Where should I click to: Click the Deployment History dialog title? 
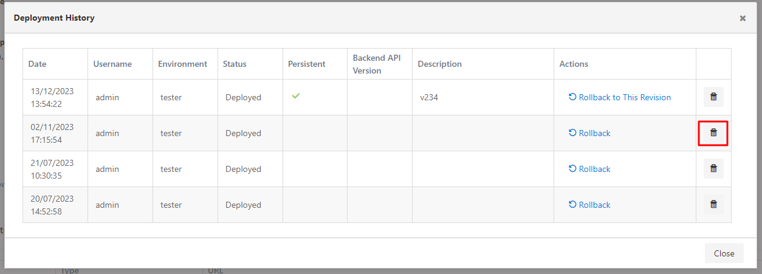pyautogui.click(x=54, y=18)
